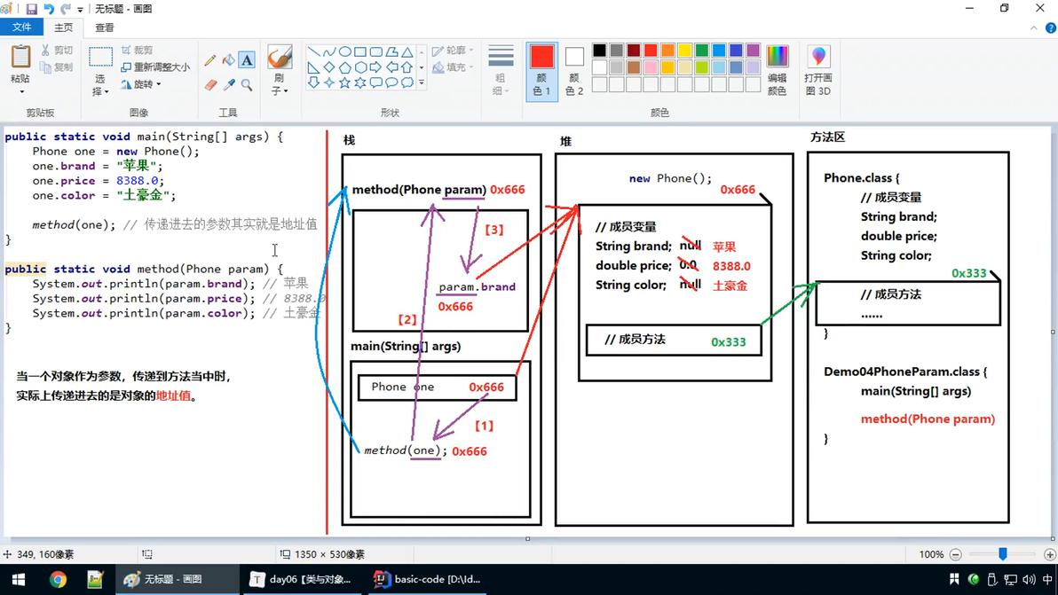Open the Rotate dropdown
Screen dimensions: 1058x595
point(142,84)
